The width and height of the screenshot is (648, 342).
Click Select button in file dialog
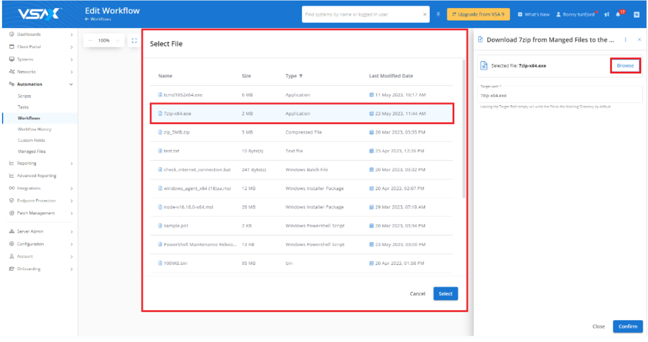pyautogui.click(x=446, y=294)
